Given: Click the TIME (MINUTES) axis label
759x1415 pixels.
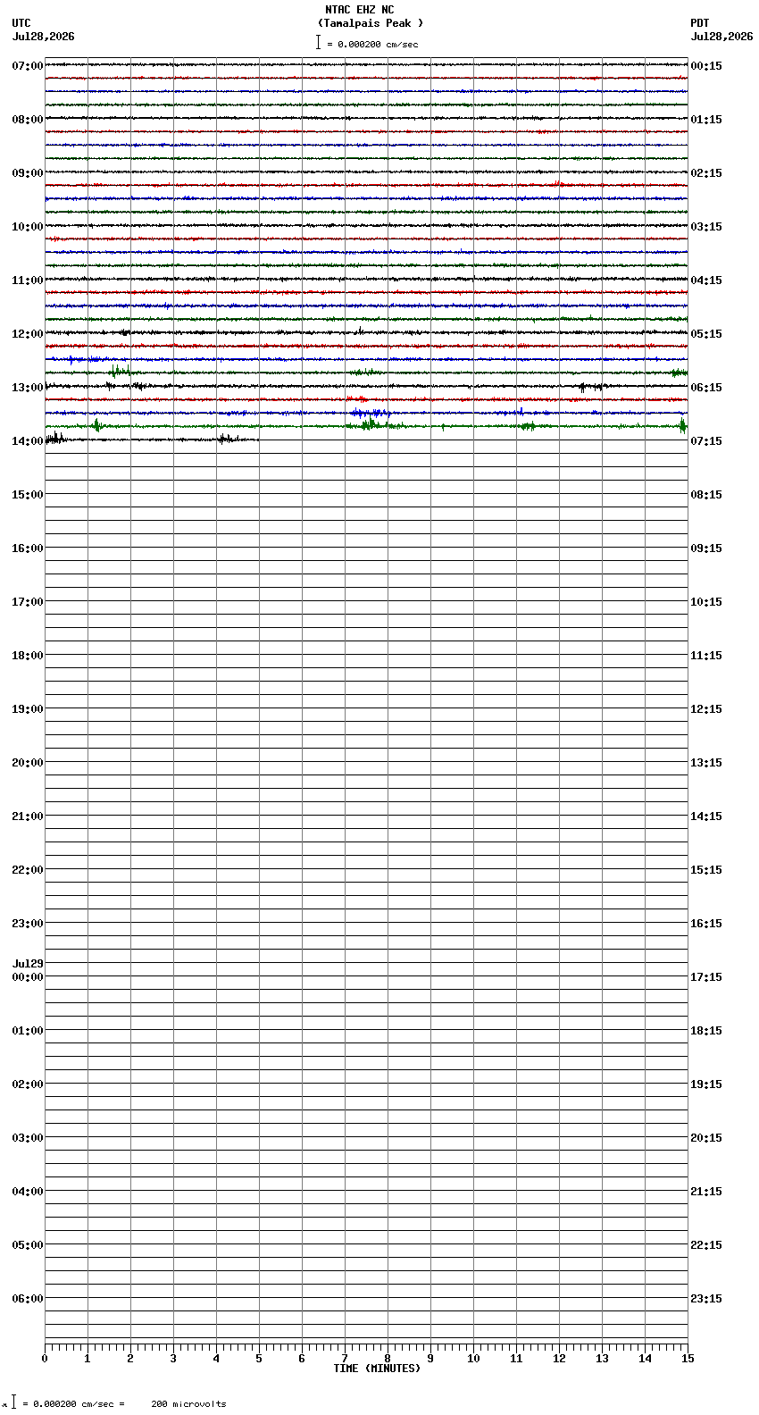Looking at the screenshot, I should click(377, 1369).
